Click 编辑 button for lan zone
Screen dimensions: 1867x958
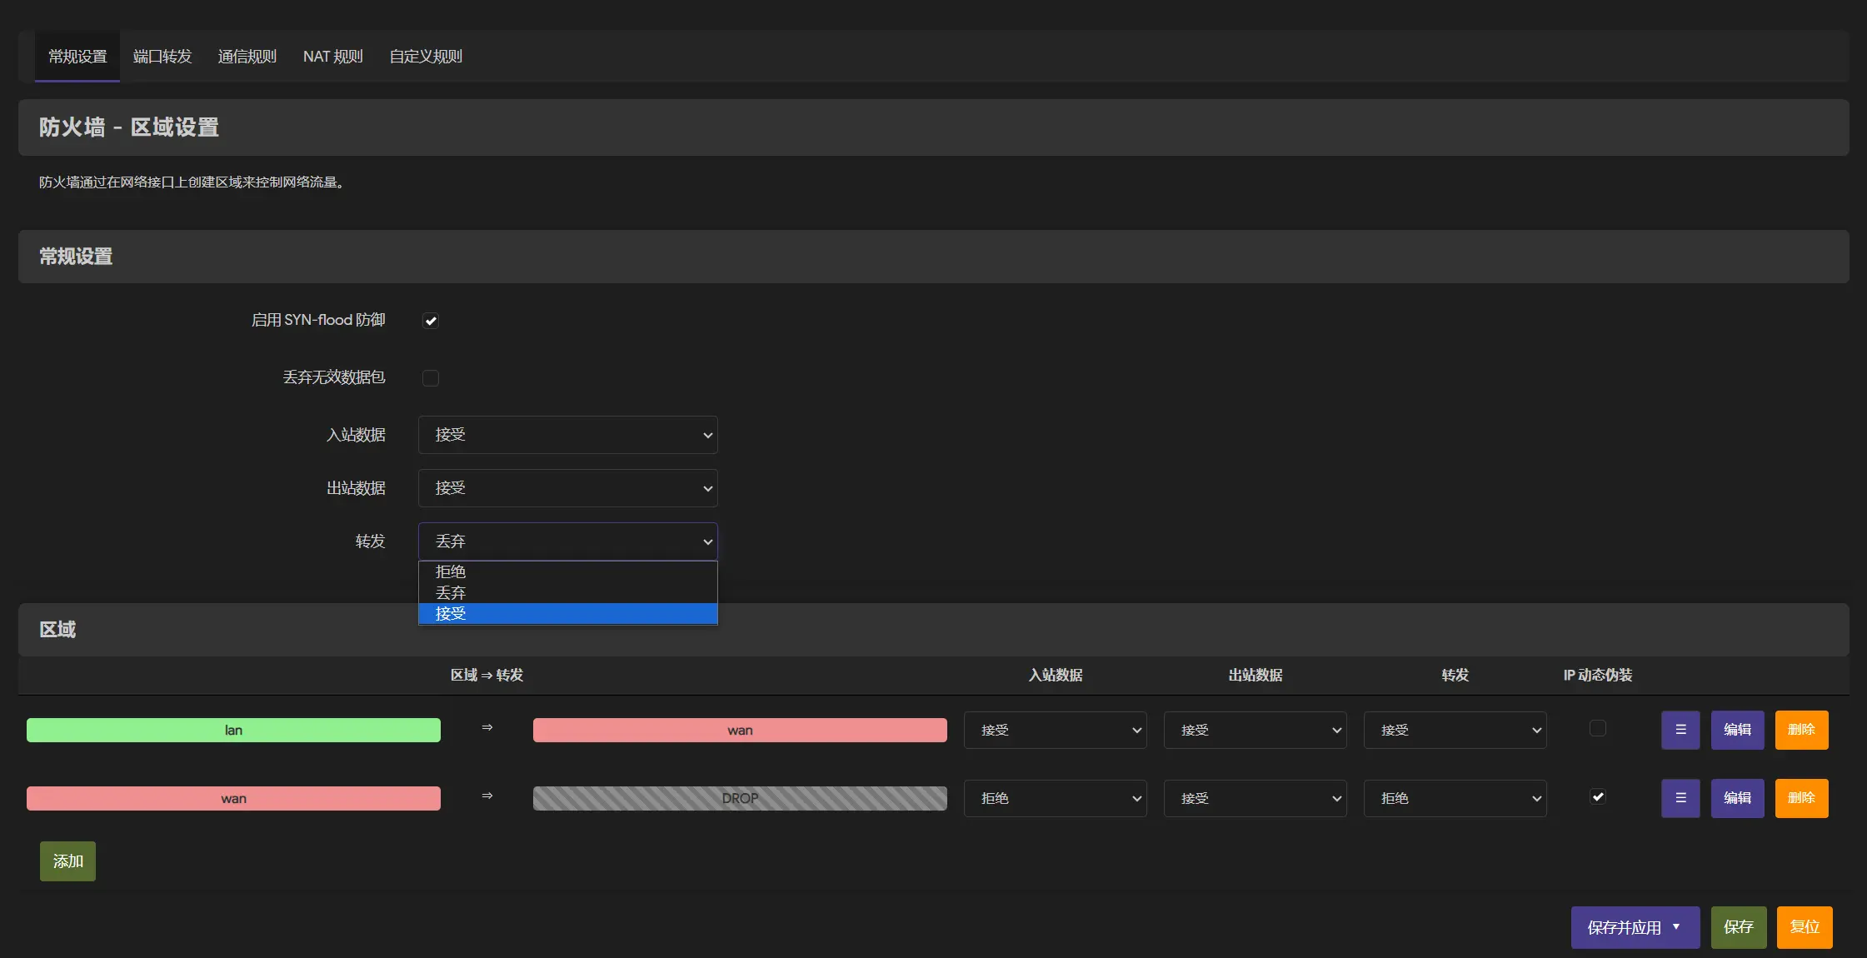click(x=1737, y=730)
